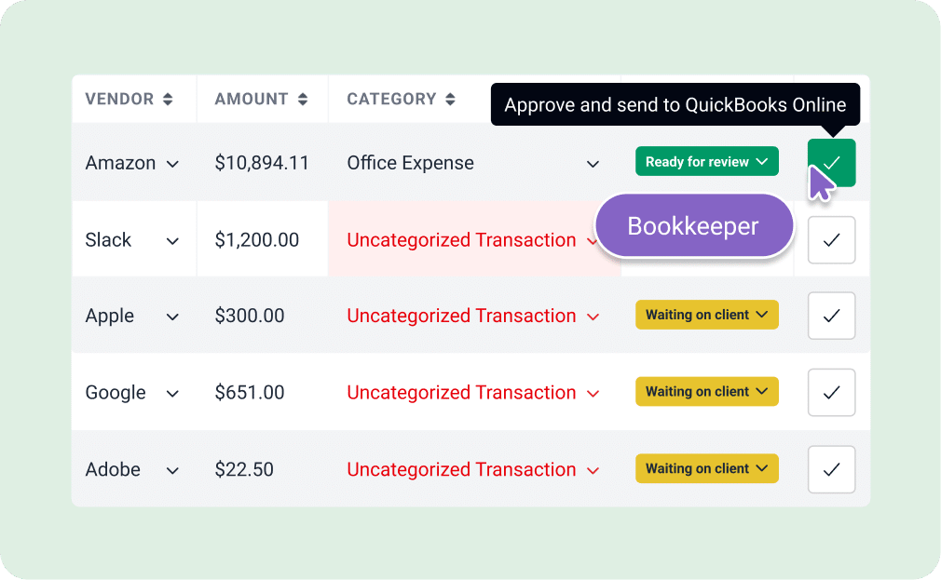941x580 pixels.
Task: Click the sort arrows beside VENDOR header
Action: tap(167, 99)
